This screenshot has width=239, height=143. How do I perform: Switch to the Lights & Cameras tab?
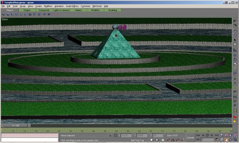[x=61, y=10]
